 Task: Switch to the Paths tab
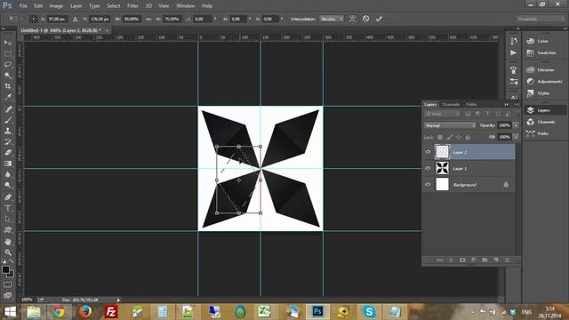471,105
